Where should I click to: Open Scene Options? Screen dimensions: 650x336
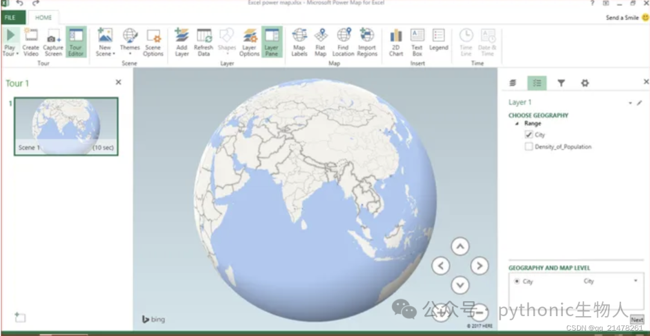[x=153, y=42]
